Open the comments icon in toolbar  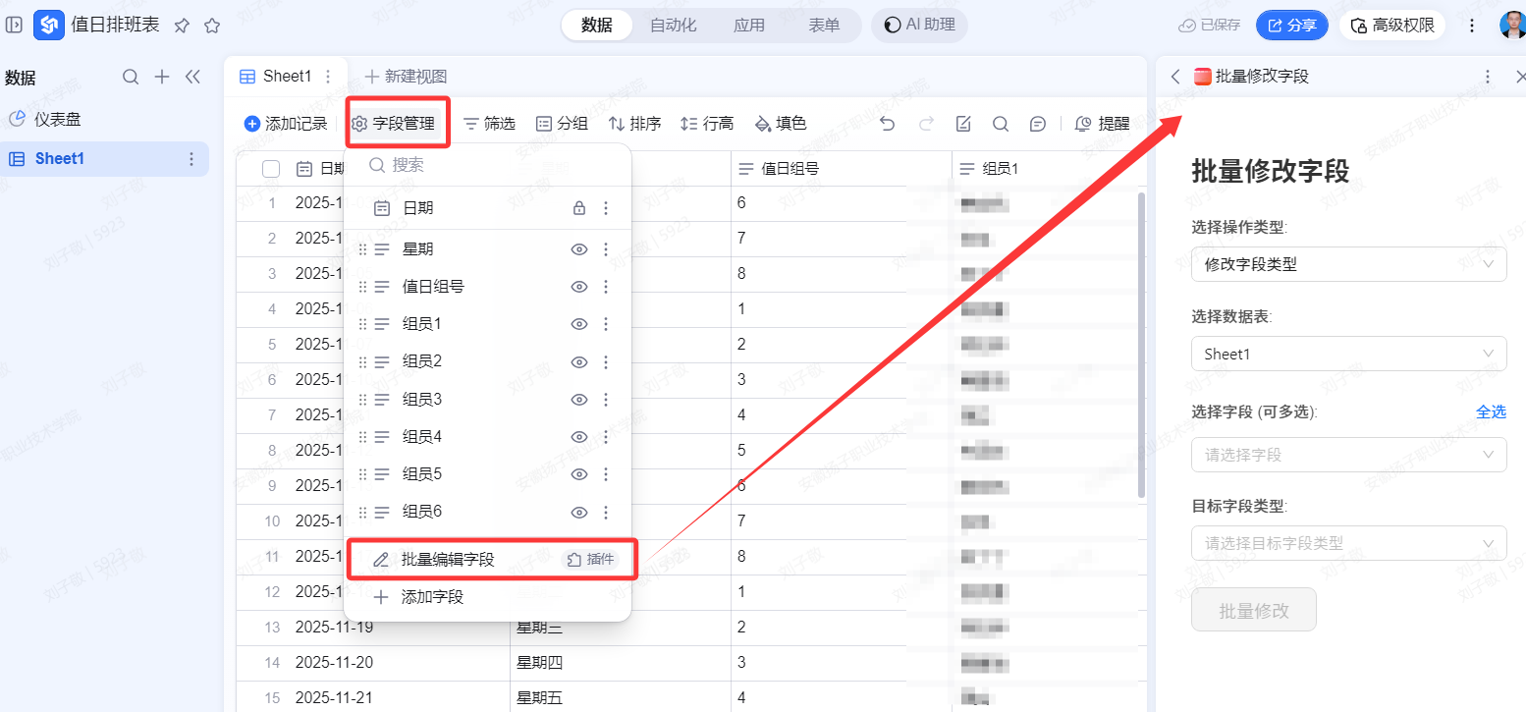(1038, 124)
